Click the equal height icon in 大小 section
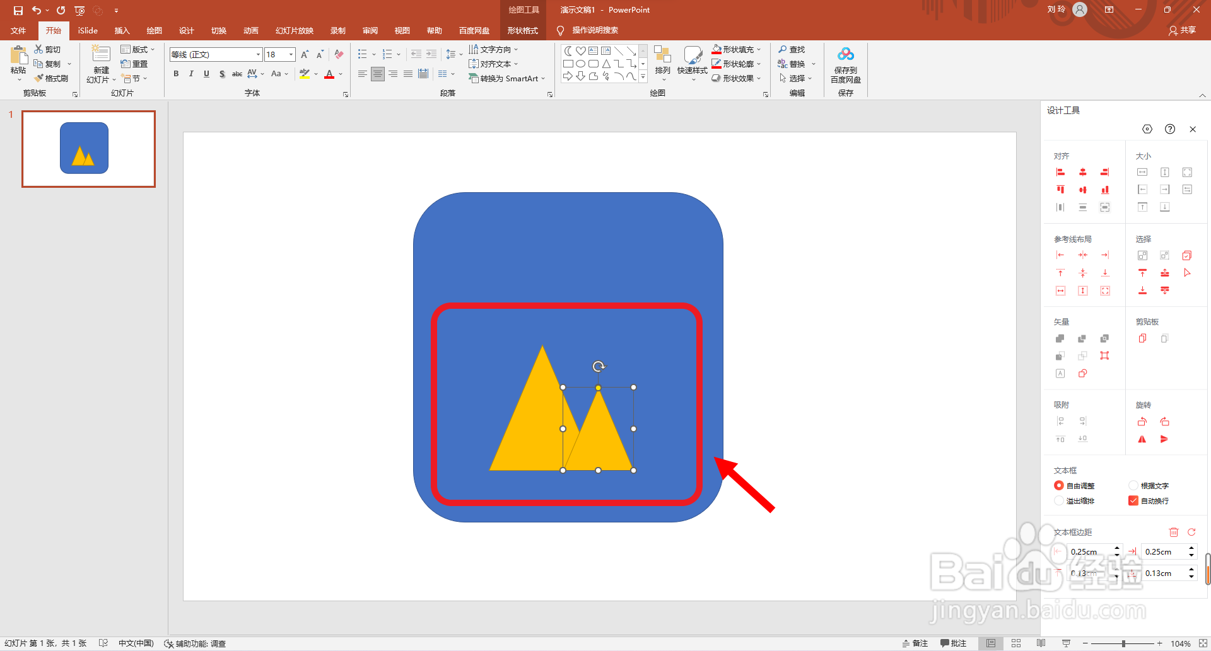This screenshot has height=651, width=1211. (1165, 172)
